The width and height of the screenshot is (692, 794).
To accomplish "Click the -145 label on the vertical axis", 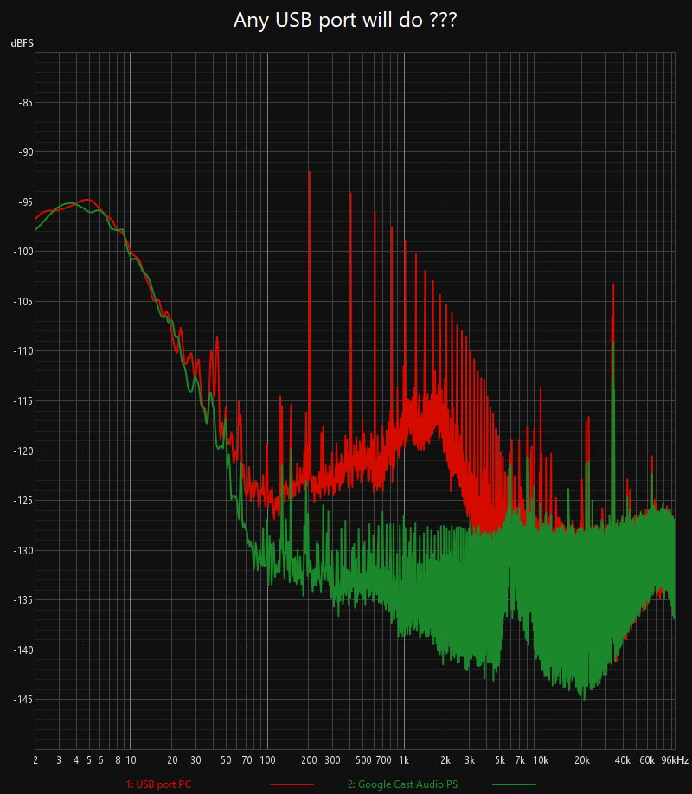I will point(22,700).
